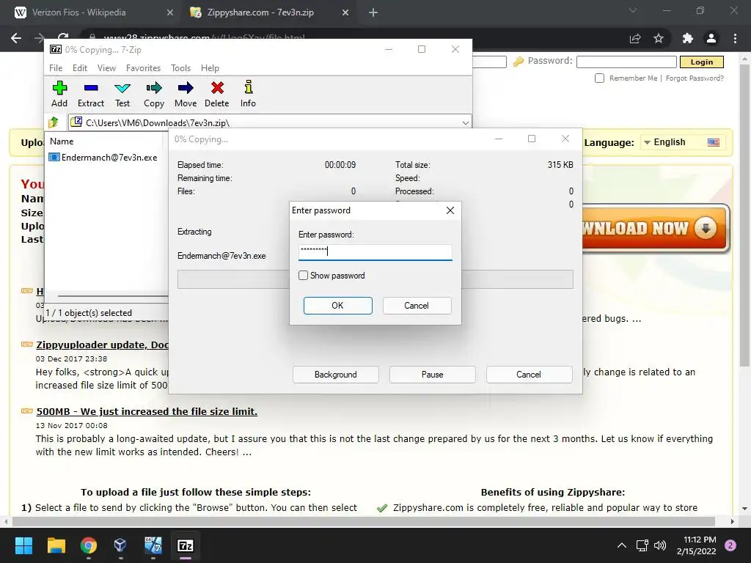Open the File menu in 7-Zip
Screen dimensions: 751x563
coord(56,68)
